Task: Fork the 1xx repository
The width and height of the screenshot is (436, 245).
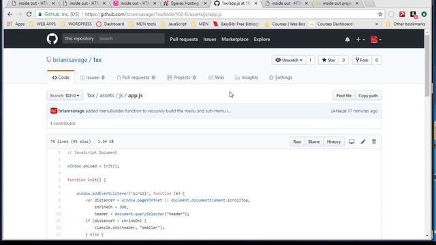Action: coord(362,60)
